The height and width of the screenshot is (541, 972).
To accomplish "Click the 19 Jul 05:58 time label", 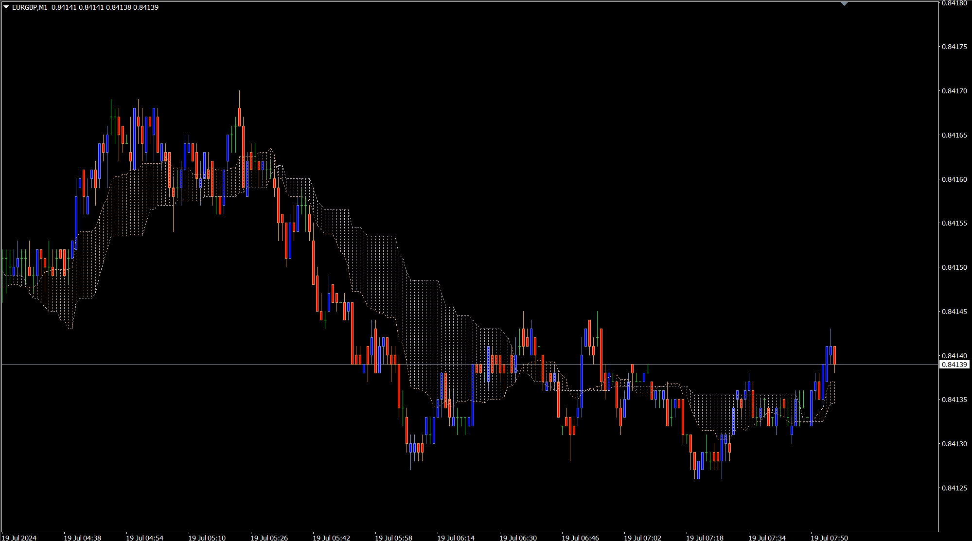I will 393,538.
